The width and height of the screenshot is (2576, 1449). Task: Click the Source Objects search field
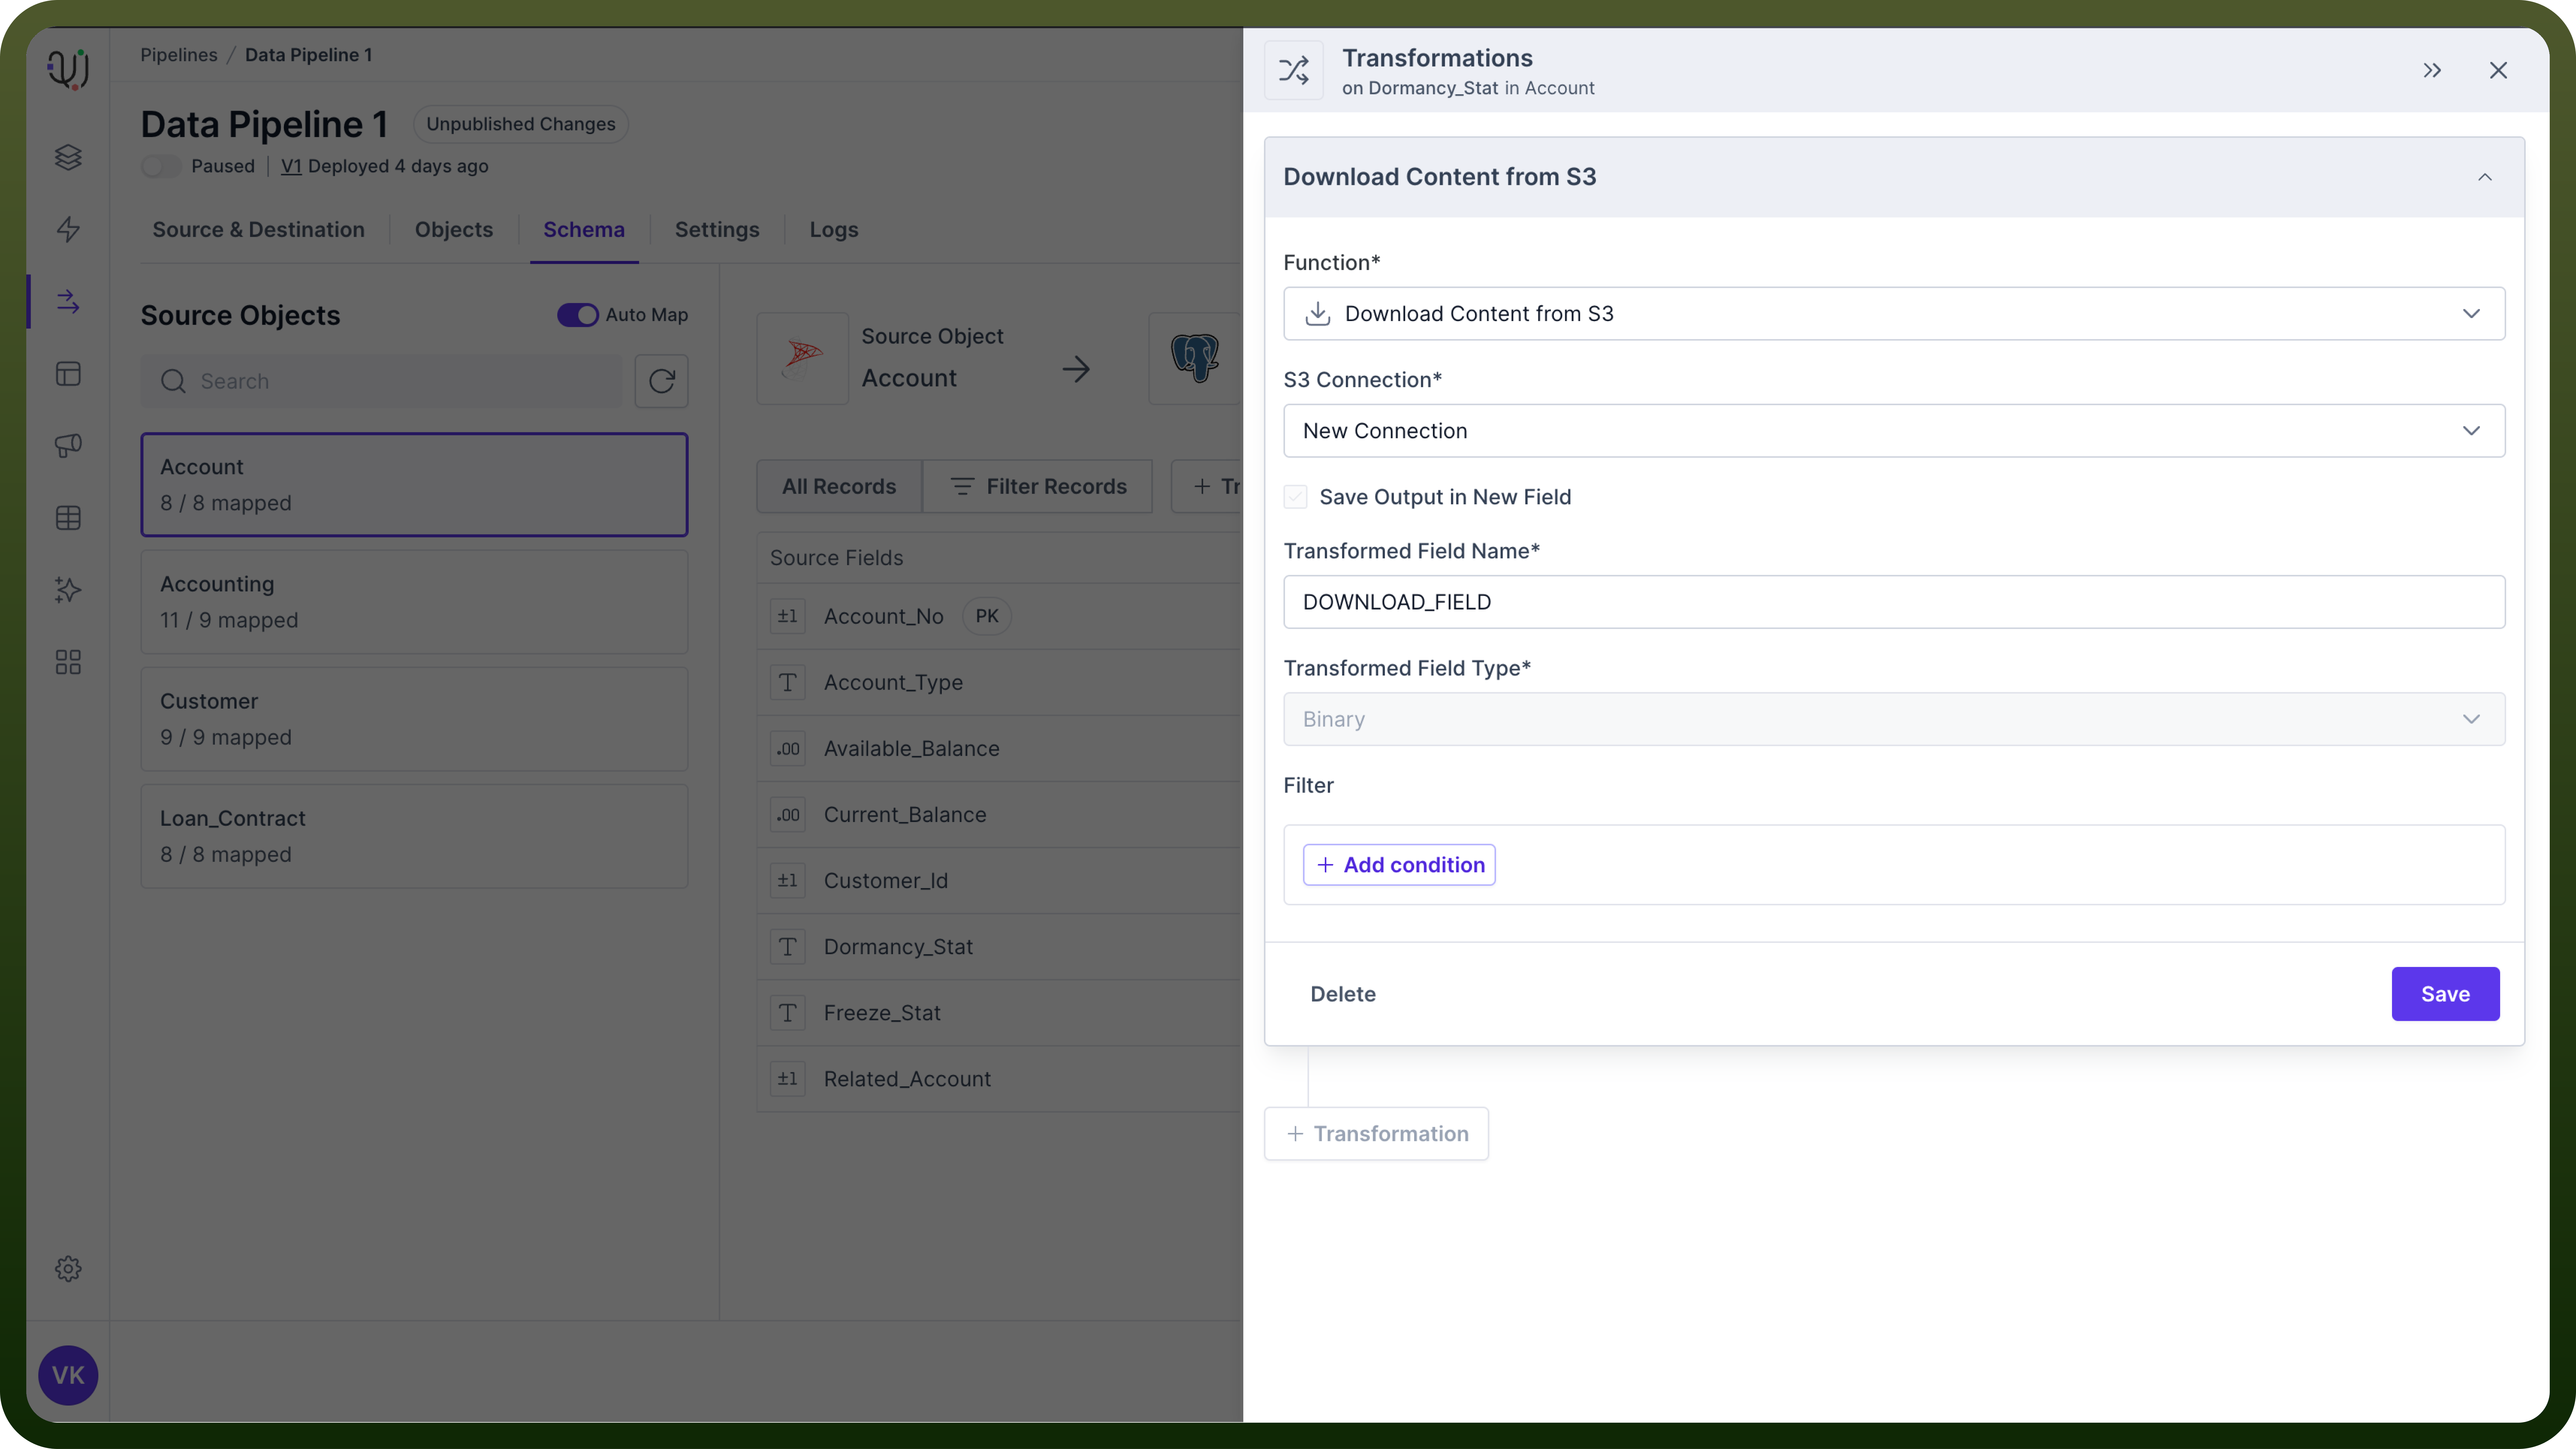382,381
